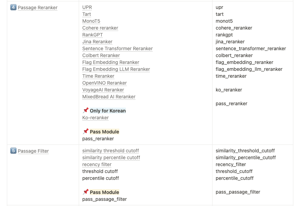
Task: Click the number 5 keycap icon
Action: [13, 151]
